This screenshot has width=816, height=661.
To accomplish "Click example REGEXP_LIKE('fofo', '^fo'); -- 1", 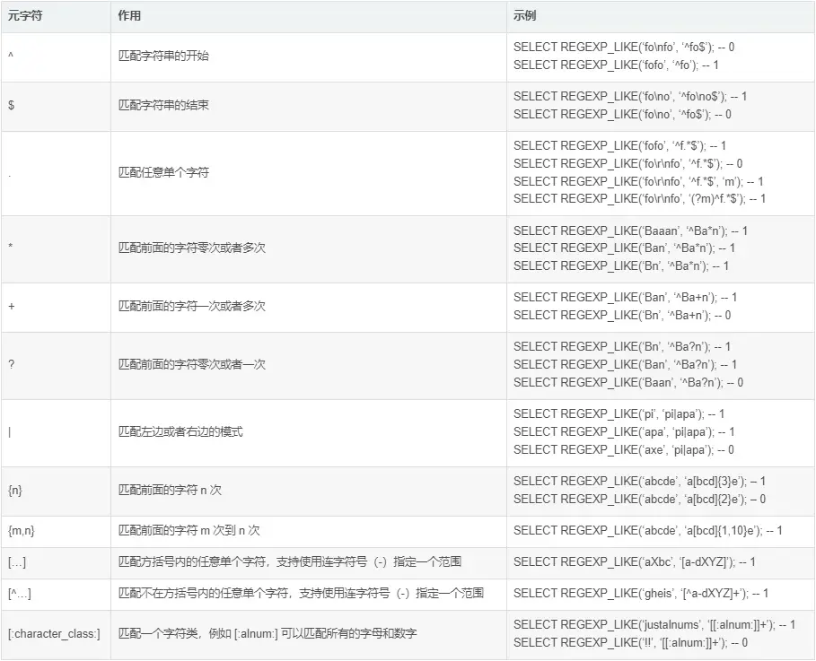I will (x=616, y=65).
